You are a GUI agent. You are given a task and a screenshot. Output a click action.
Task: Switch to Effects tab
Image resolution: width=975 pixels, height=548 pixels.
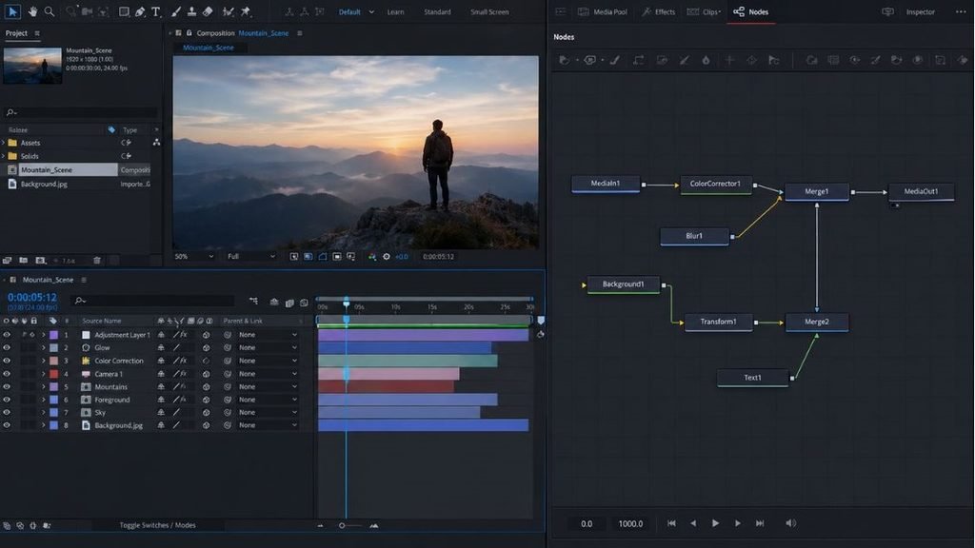point(659,11)
